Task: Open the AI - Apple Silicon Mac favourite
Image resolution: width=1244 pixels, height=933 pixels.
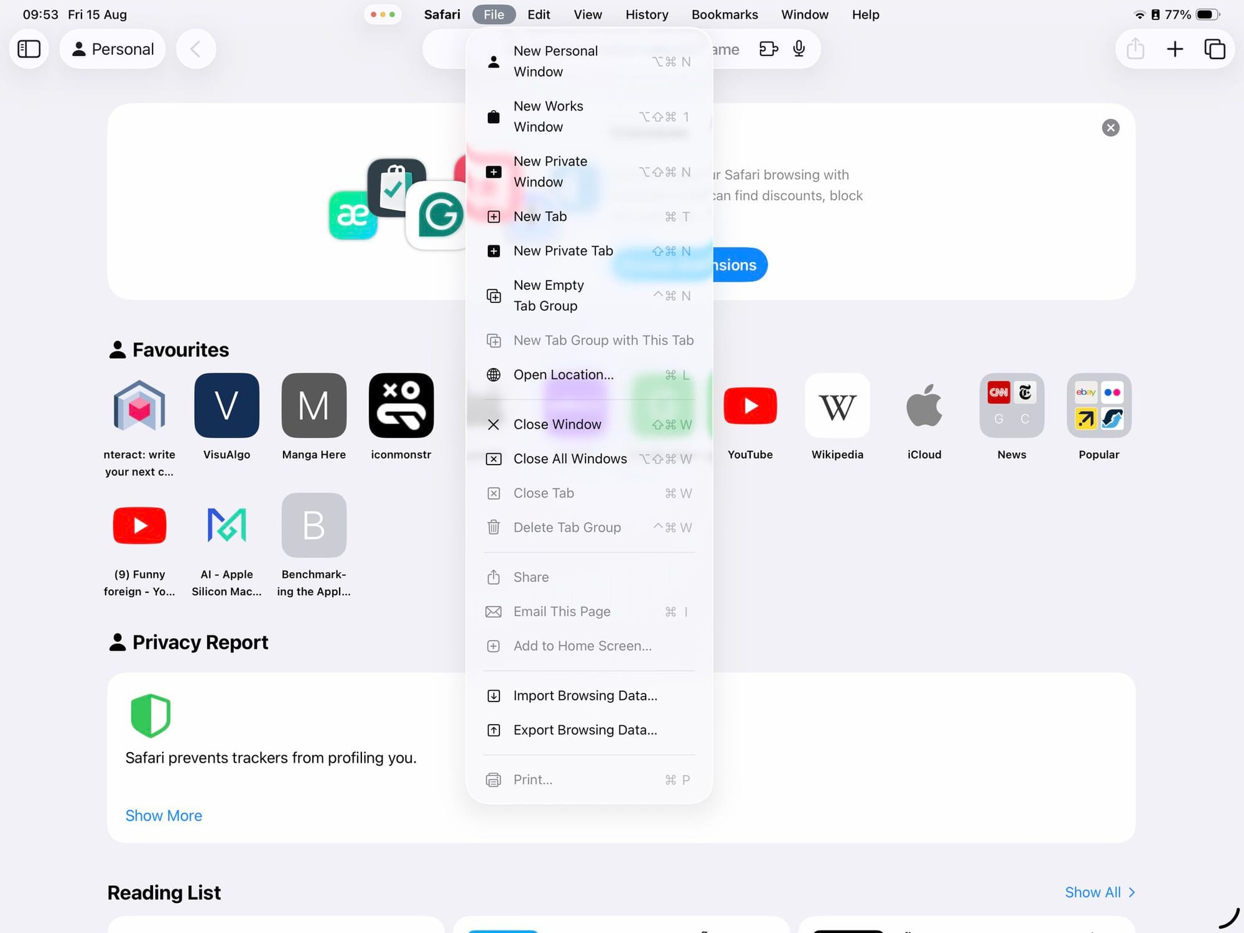Action: (226, 526)
